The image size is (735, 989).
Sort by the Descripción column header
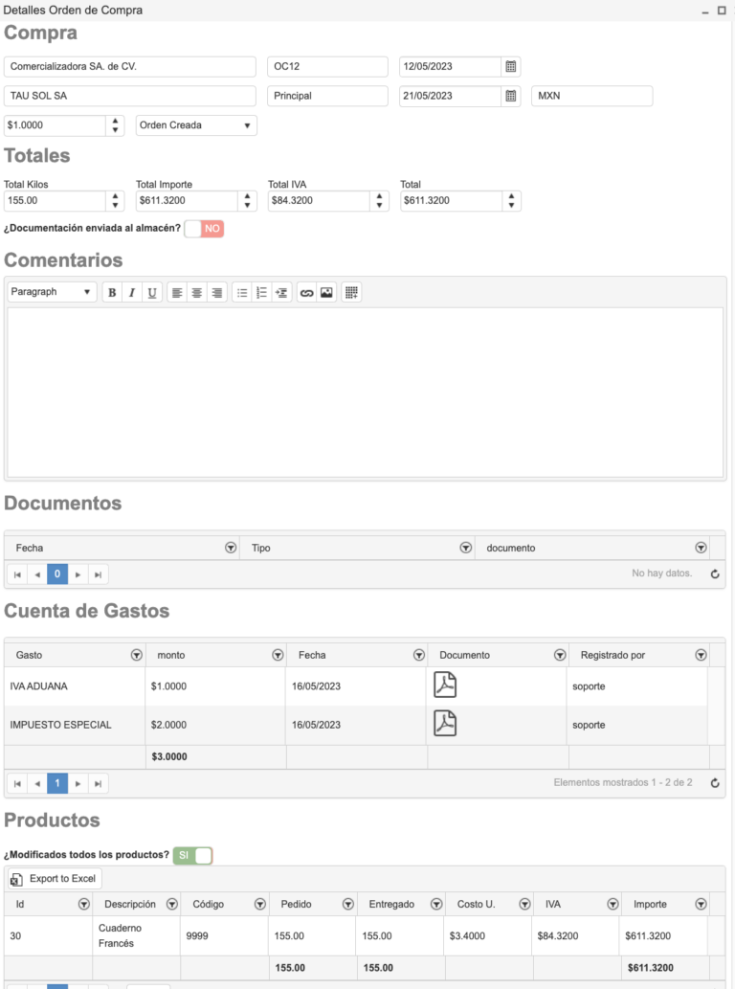point(130,904)
